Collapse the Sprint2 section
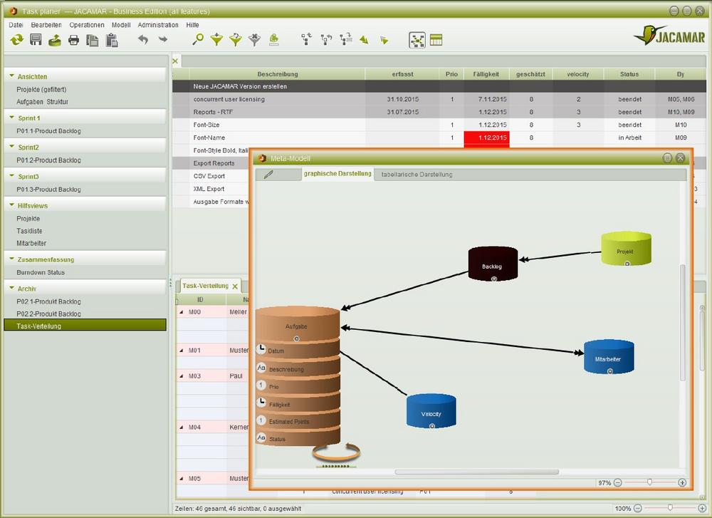This screenshot has height=518, width=712. click(x=12, y=146)
